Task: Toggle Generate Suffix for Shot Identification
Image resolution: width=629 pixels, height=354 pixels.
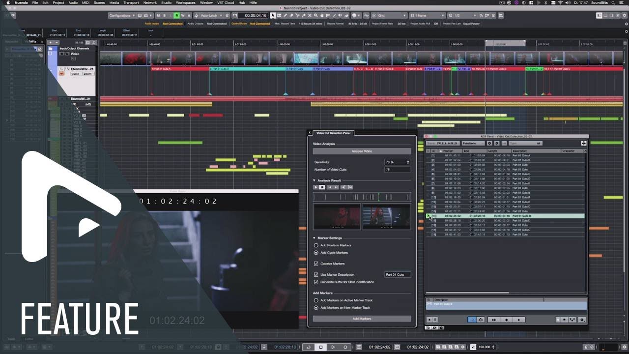Action: pos(316,282)
